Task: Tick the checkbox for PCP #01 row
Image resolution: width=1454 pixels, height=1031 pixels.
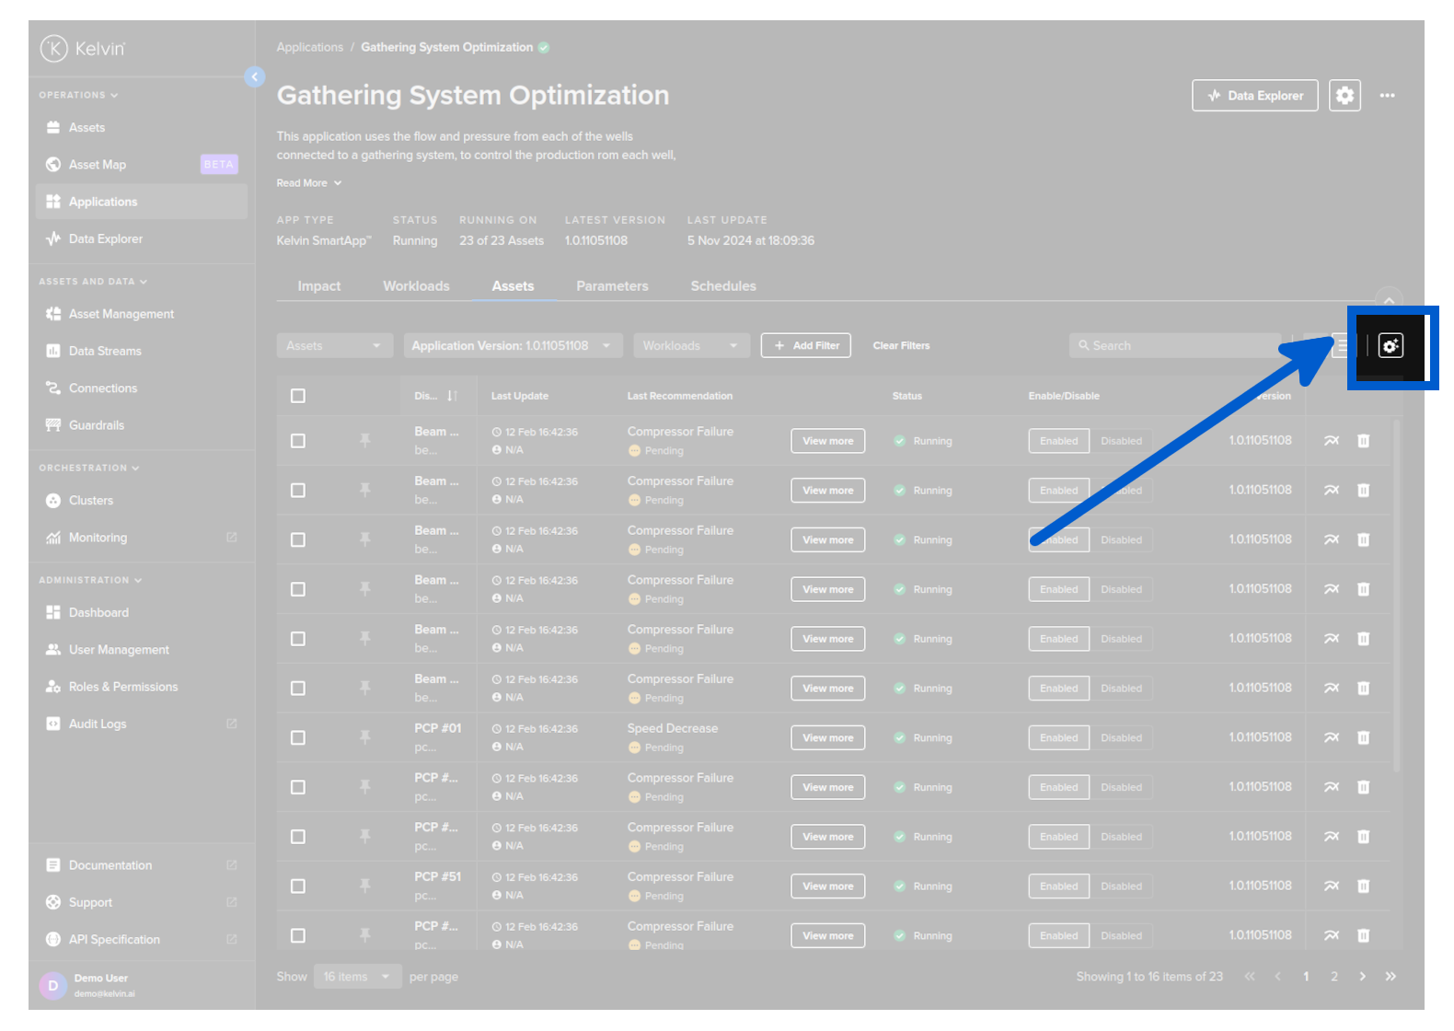Action: pos(298,738)
